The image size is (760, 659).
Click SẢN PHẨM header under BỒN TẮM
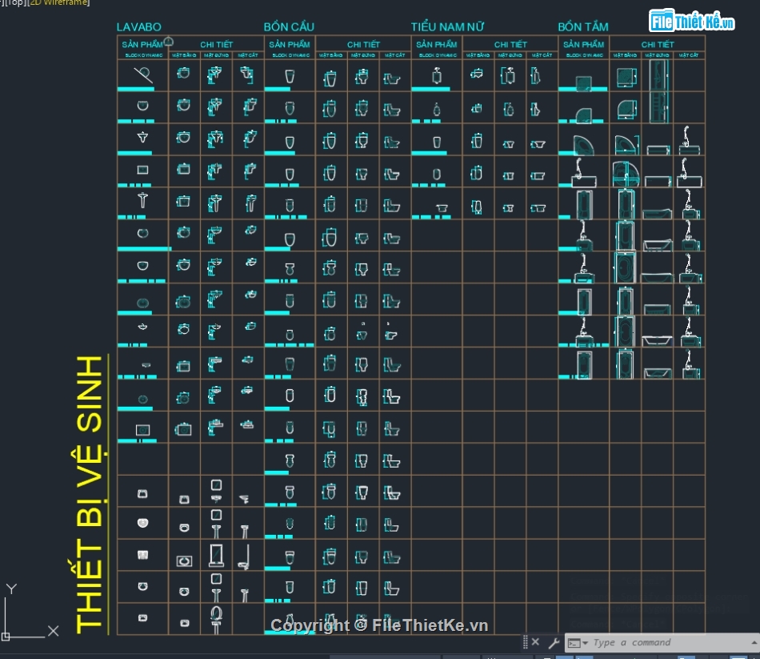pos(583,45)
